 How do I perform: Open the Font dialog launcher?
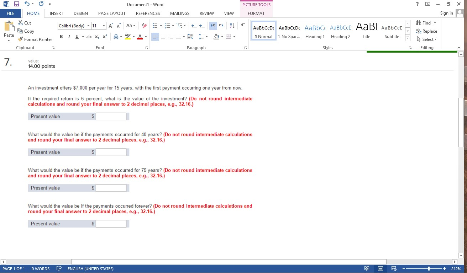click(x=147, y=48)
